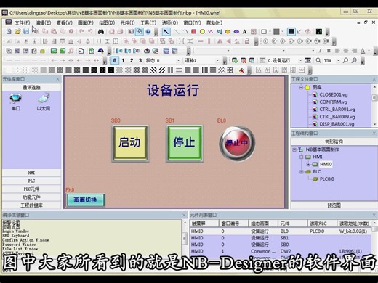Toggle italic text formatting

click(x=320, y=51)
